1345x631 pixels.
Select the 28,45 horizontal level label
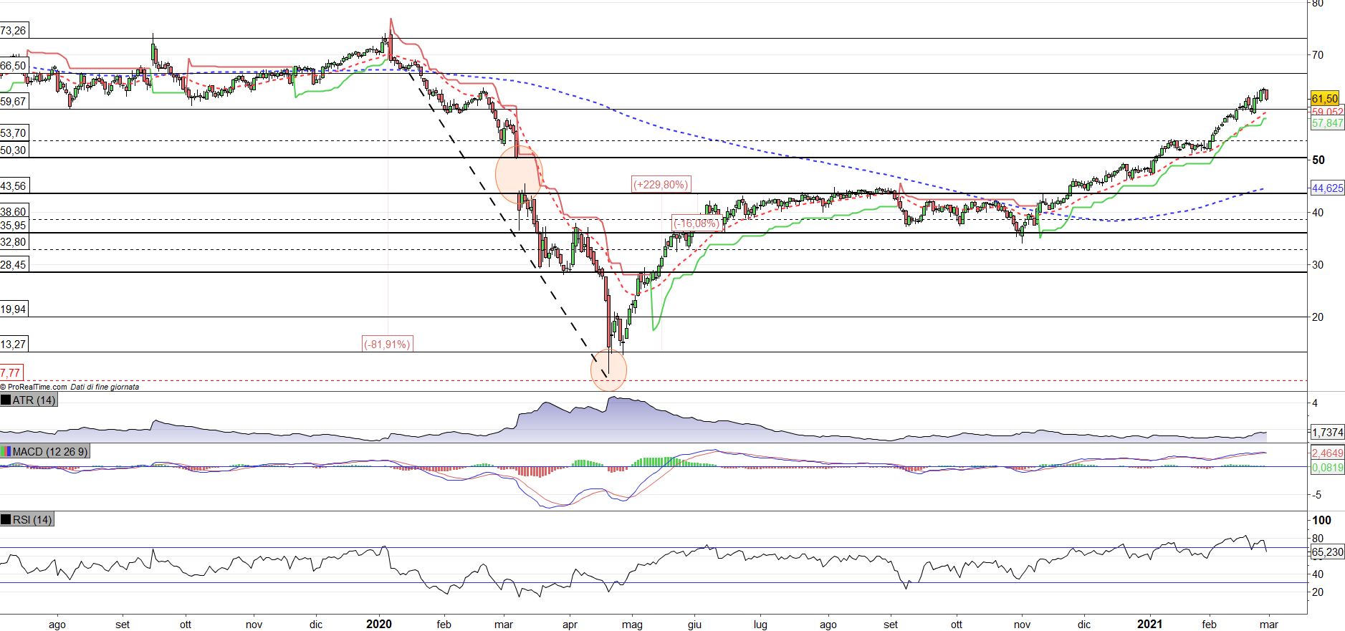[14, 265]
